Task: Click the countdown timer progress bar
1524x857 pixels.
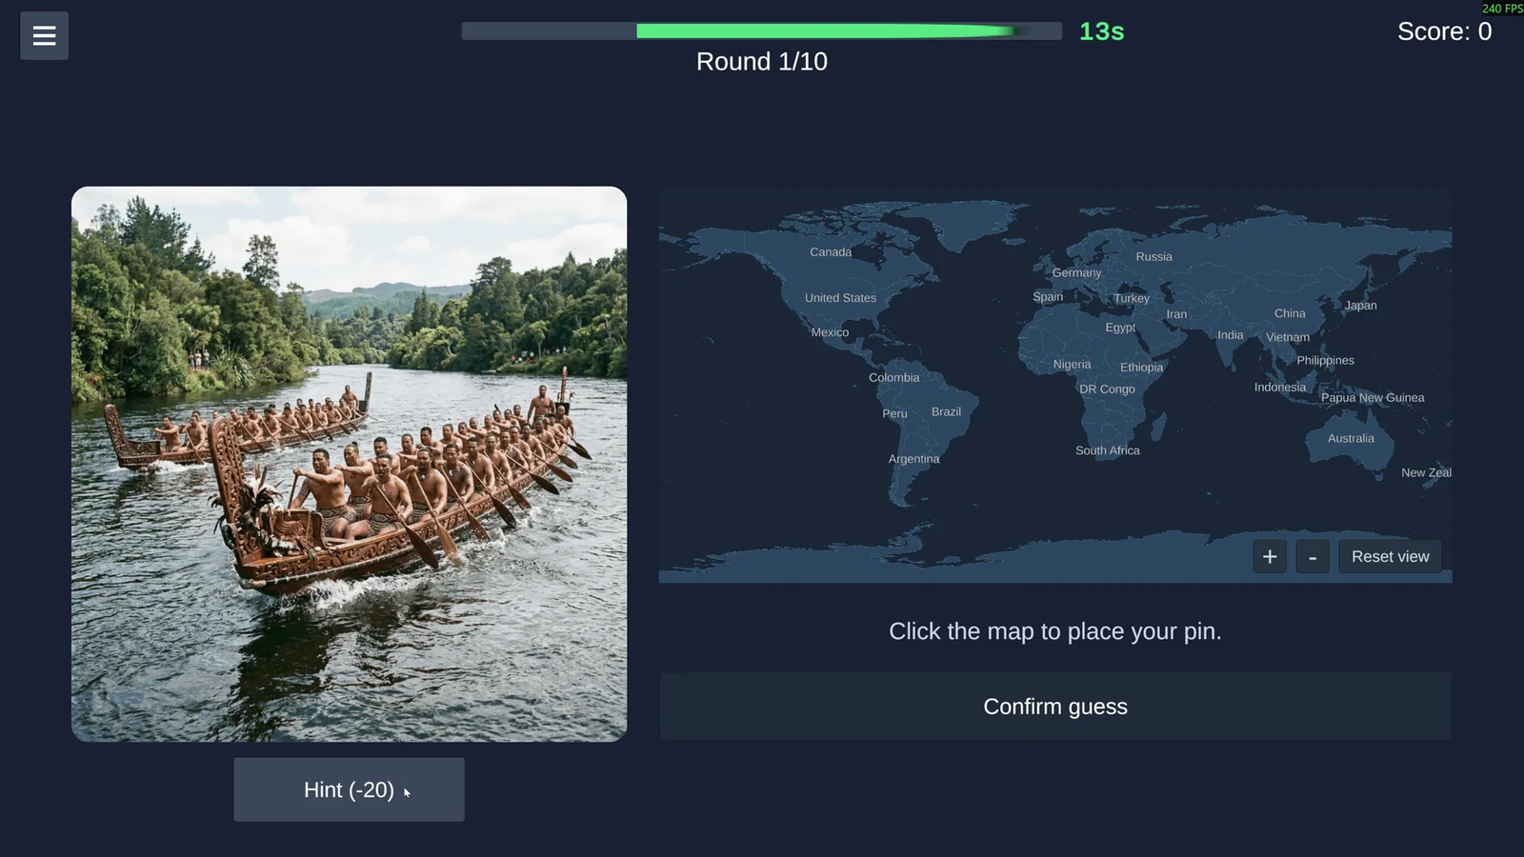Action: [x=761, y=31]
